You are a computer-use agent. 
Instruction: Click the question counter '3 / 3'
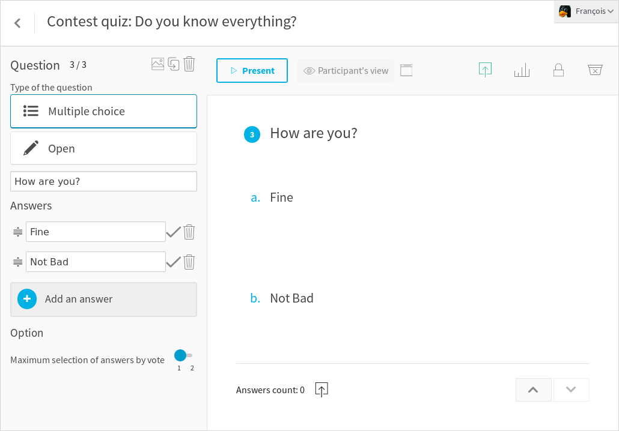pos(78,65)
